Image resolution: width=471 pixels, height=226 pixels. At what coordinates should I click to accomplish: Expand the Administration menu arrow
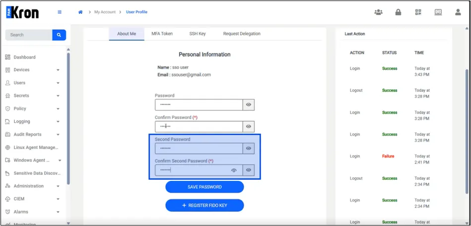click(x=58, y=186)
